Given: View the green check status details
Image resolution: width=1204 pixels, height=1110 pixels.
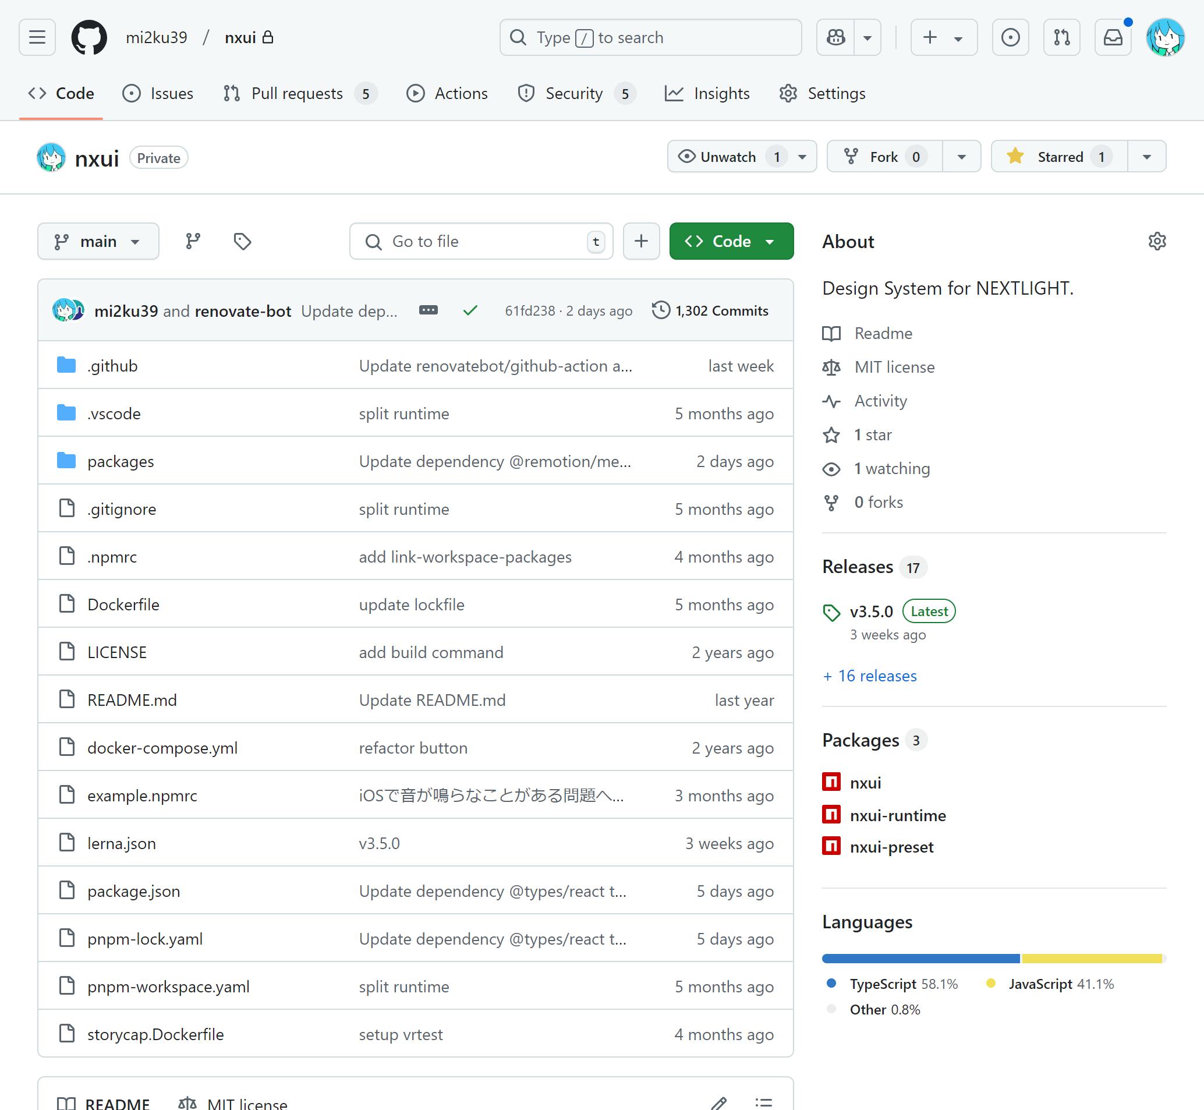Looking at the screenshot, I should 470,310.
